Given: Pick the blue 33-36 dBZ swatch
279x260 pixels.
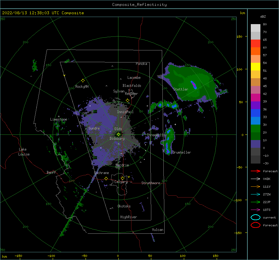Looking at the screenshot, I should 255,113.
